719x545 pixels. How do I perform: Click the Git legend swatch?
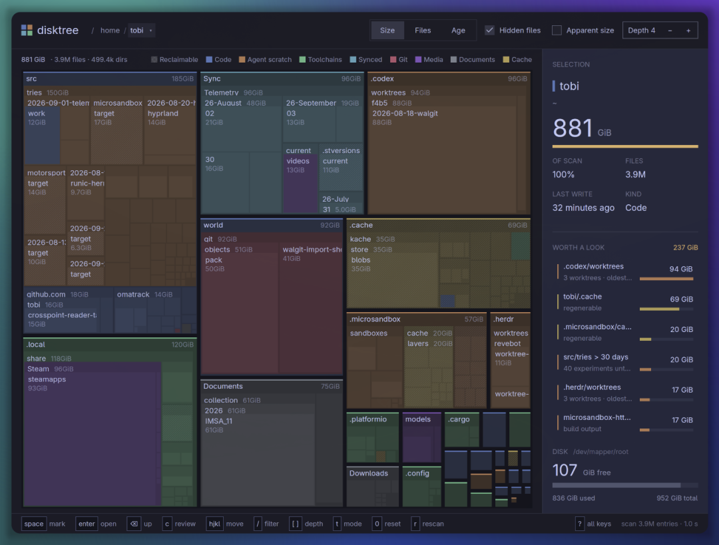[x=393, y=60]
